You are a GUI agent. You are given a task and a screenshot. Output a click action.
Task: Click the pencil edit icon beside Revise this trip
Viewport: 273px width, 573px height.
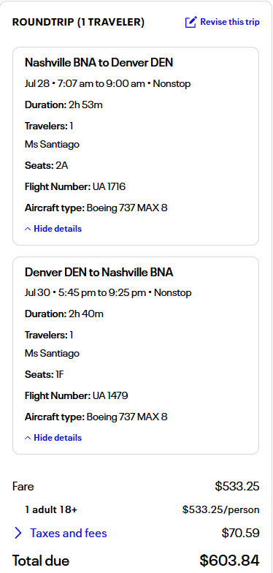coord(191,22)
